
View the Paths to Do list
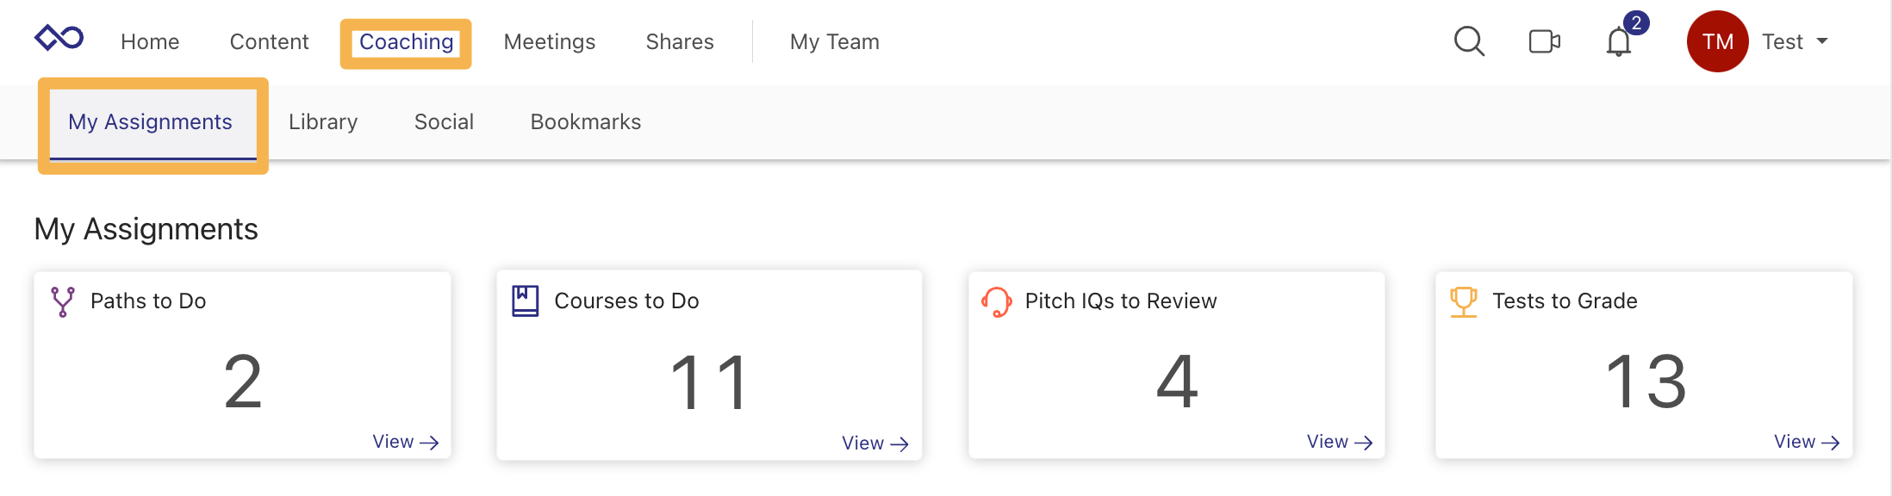click(x=405, y=442)
